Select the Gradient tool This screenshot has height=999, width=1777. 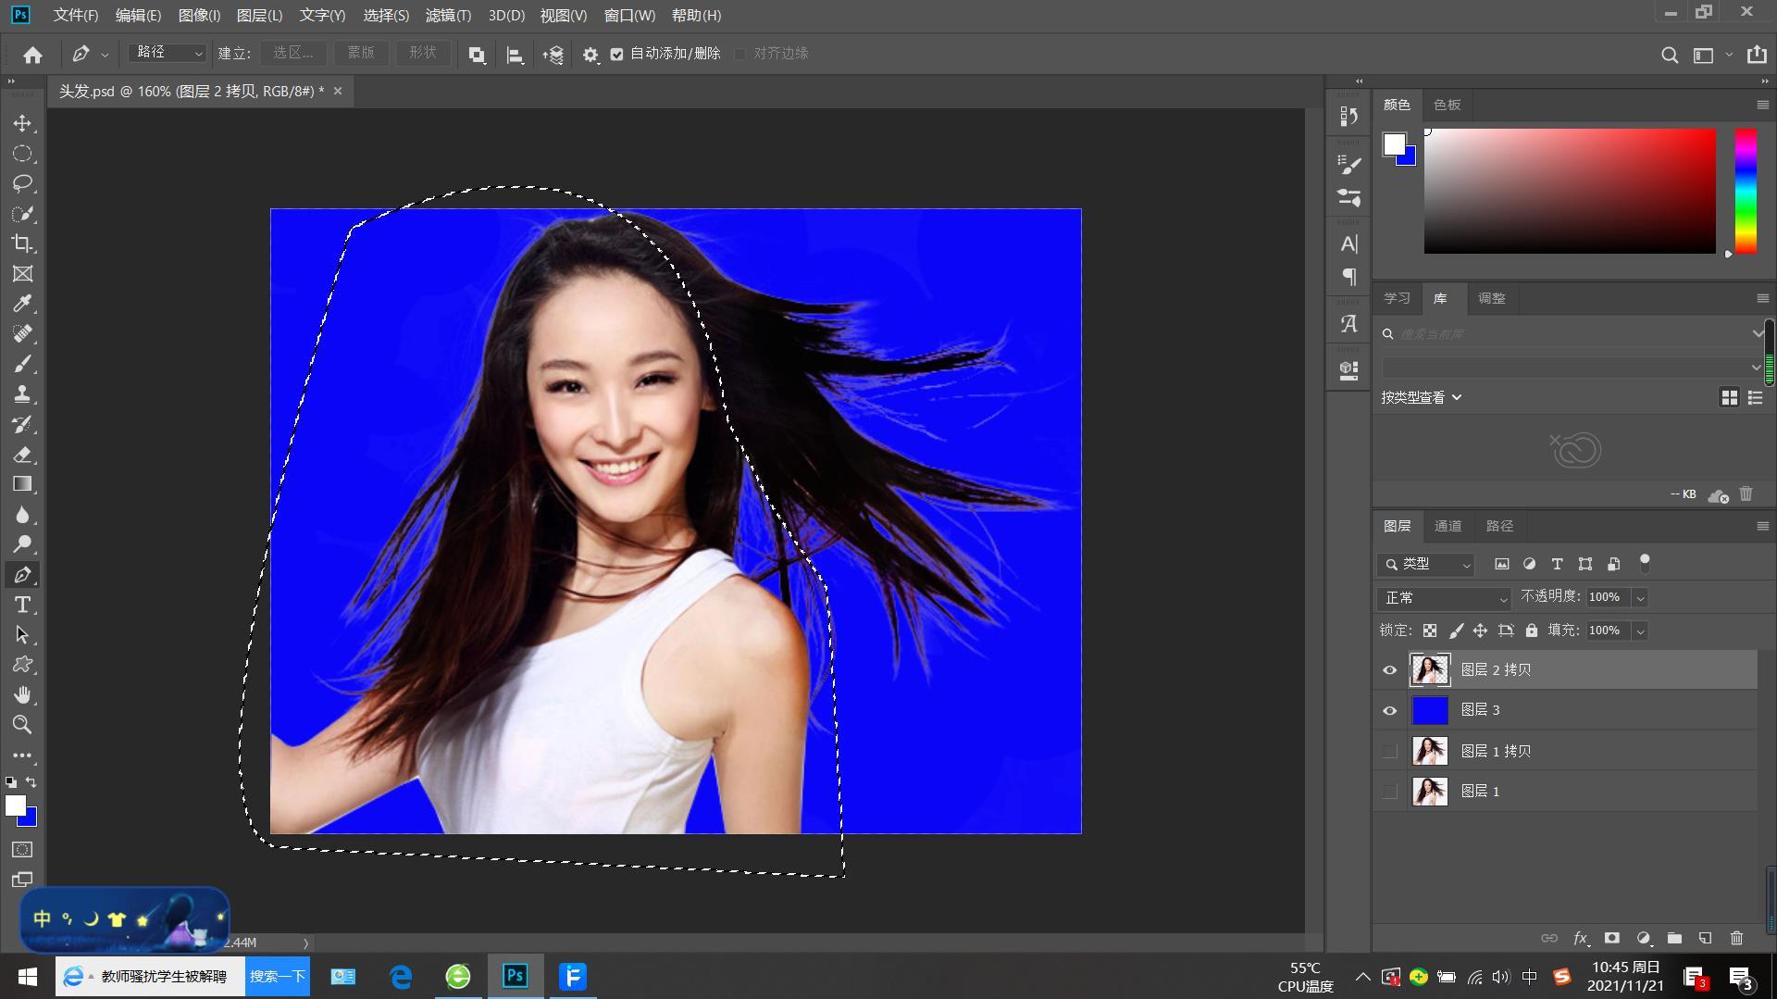pyautogui.click(x=22, y=484)
